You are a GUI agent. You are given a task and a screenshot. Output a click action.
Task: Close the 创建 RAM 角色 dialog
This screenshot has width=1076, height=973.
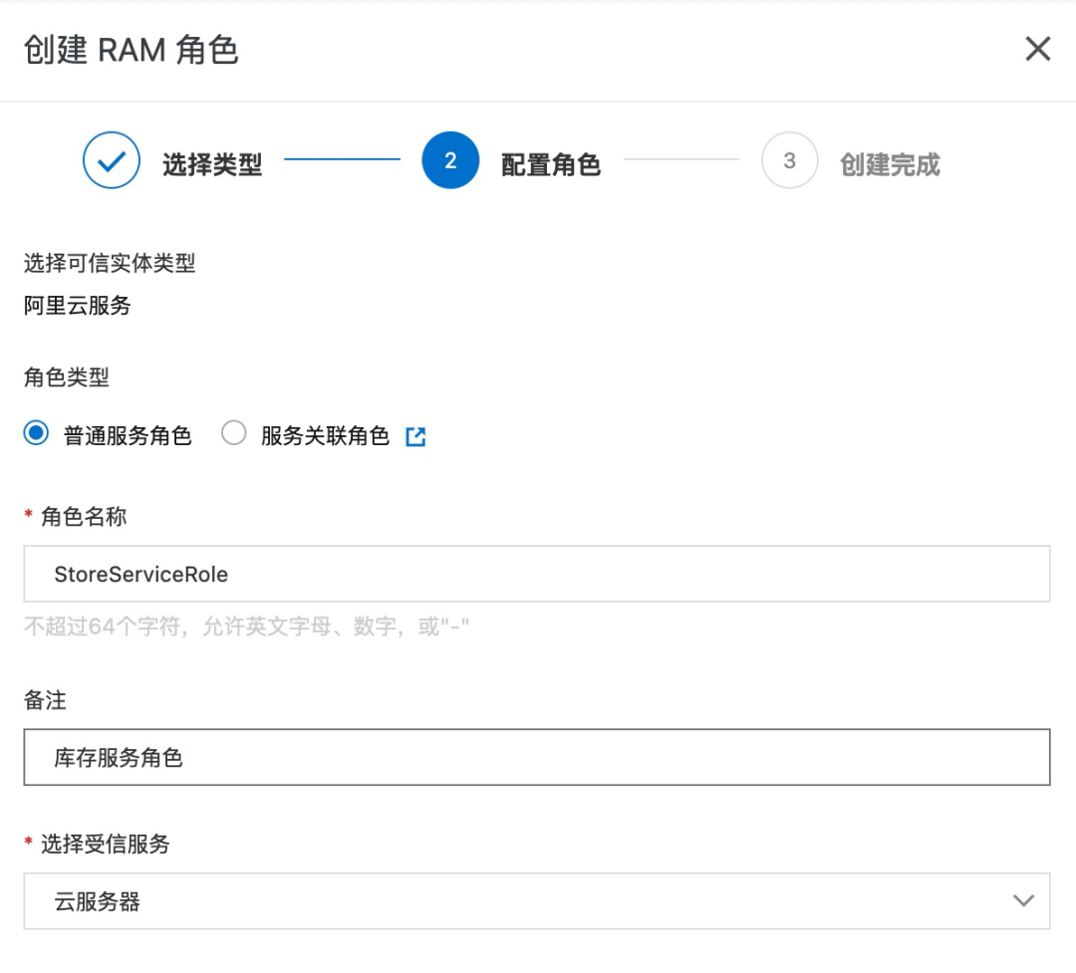coord(1037,49)
